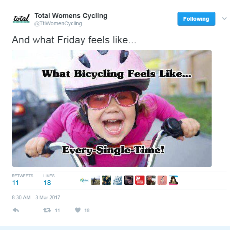Expand the tweet options chevron
Viewport: 230px width, 230px height.
pyautogui.click(x=224, y=19)
